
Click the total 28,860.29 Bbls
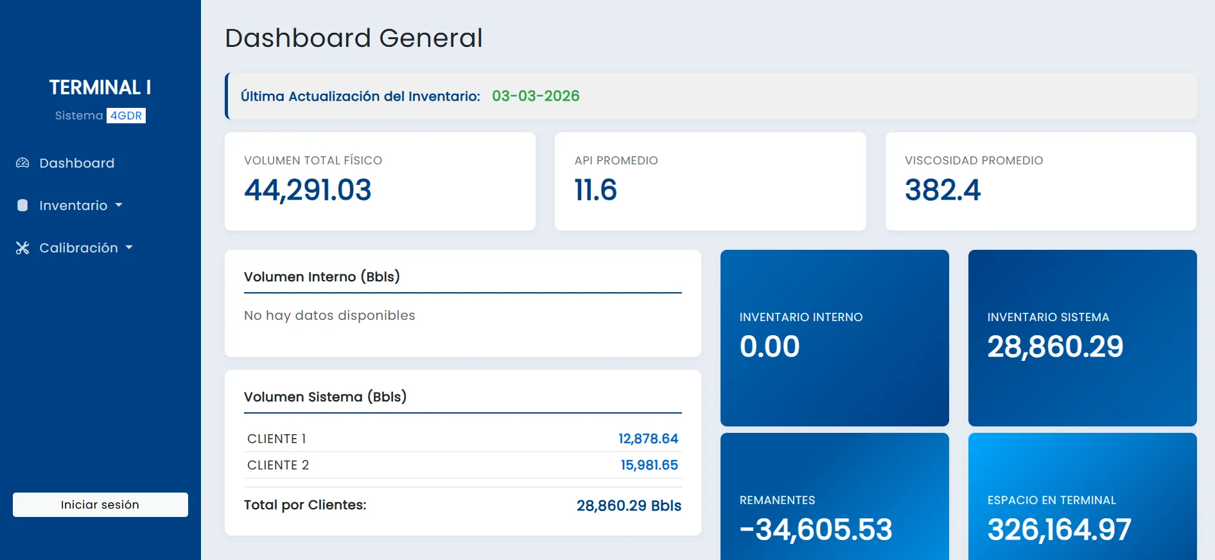coord(629,505)
